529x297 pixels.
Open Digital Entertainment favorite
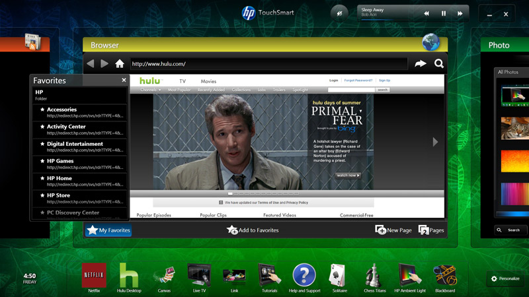pos(79,147)
